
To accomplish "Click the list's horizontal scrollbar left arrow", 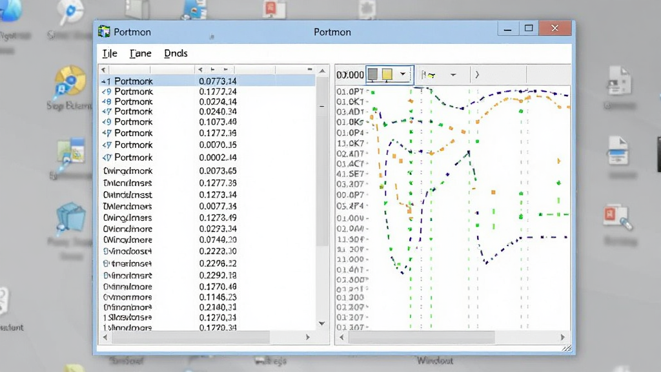I will point(105,337).
